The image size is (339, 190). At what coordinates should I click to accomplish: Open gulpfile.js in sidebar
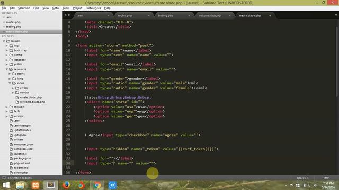click(20, 154)
